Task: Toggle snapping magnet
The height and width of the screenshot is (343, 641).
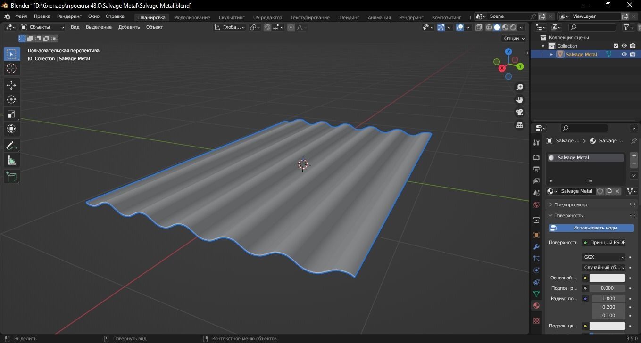Action: [267, 27]
